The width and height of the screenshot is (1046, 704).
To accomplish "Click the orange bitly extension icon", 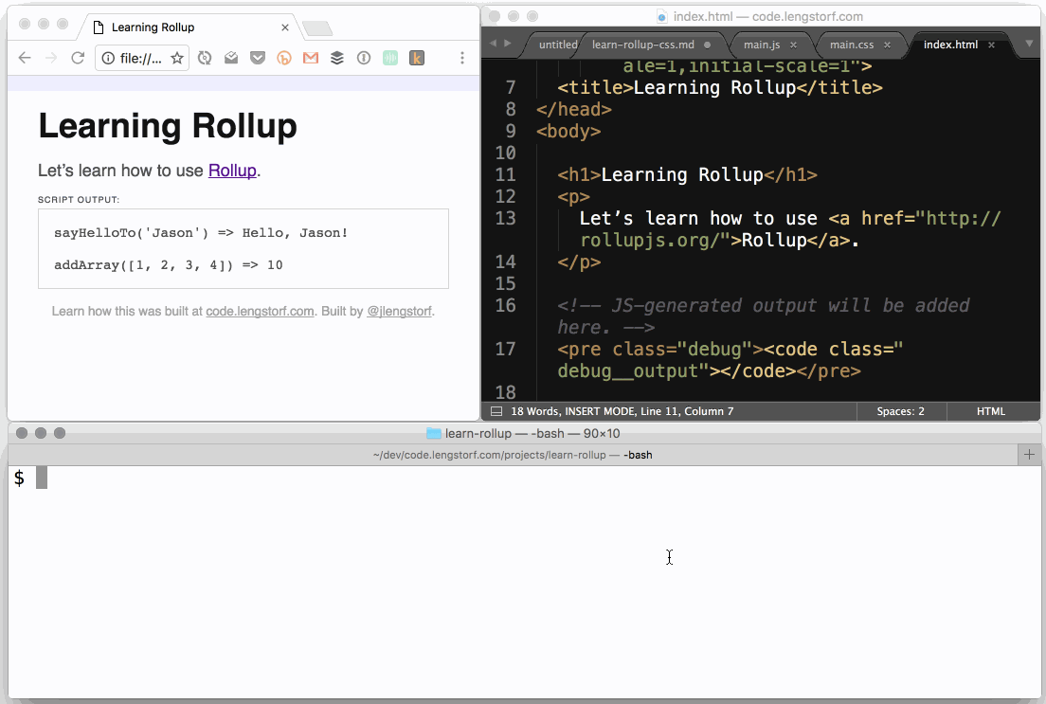I will (284, 57).
